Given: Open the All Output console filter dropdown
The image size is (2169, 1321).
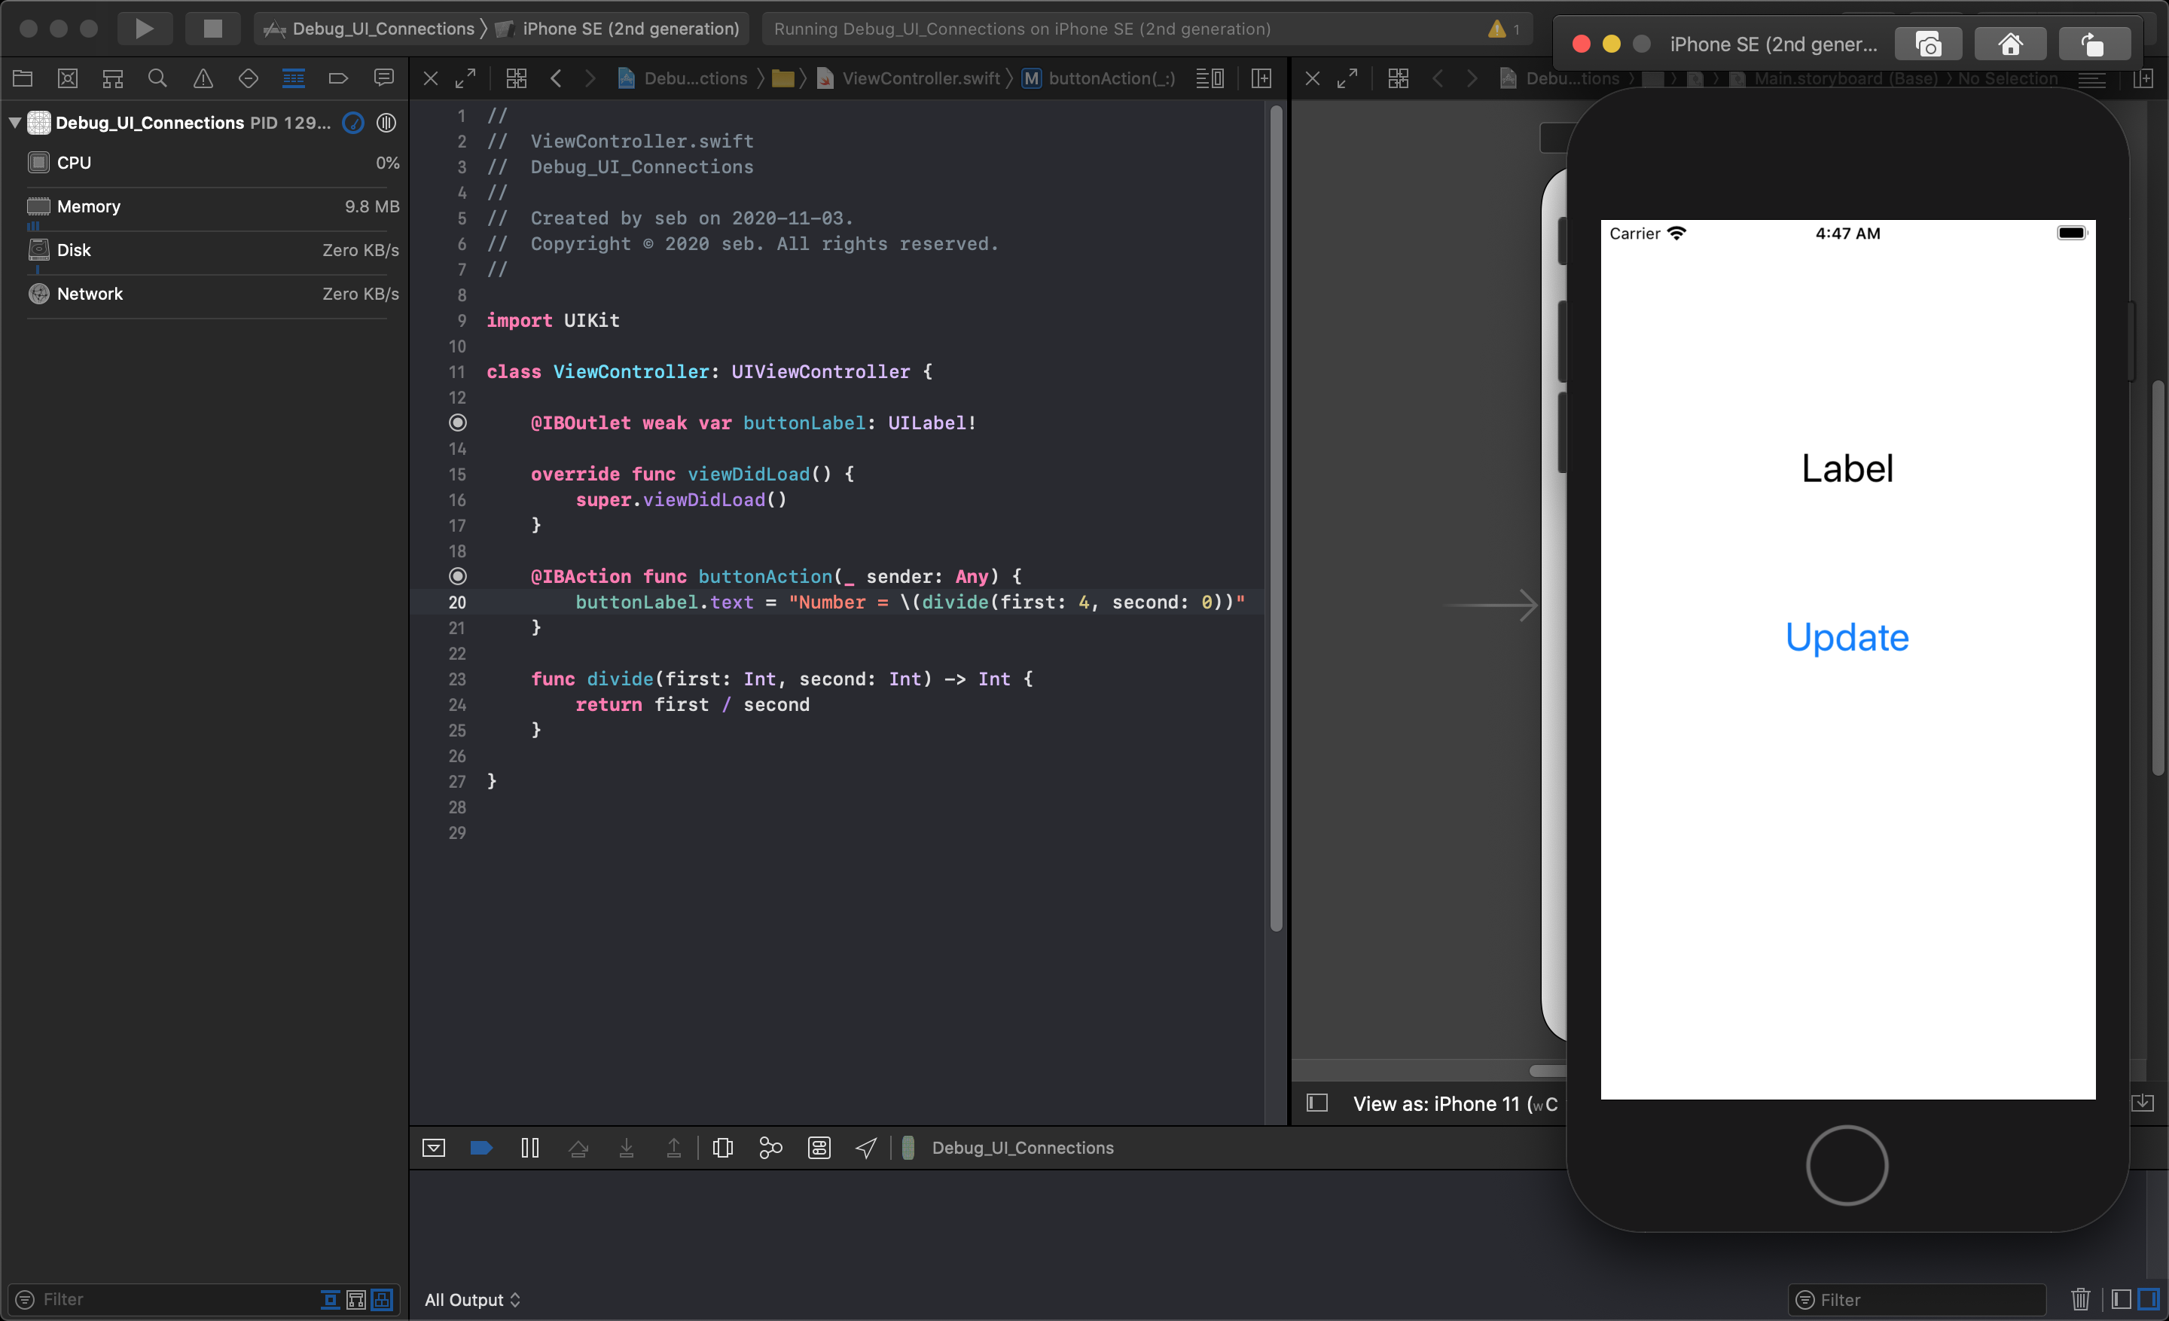Looking at the screenshot, I should pyautogui.click(x=473, y=1300).
